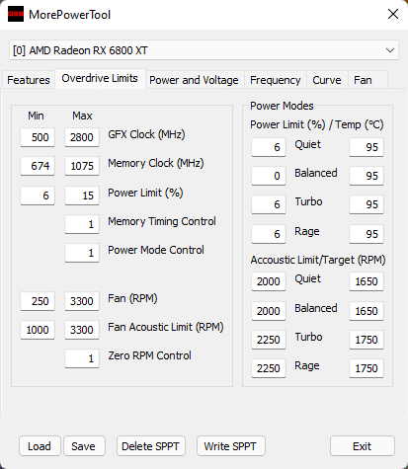
Task: Switch to the Curve tab
Action: click(x=327, y=80)
